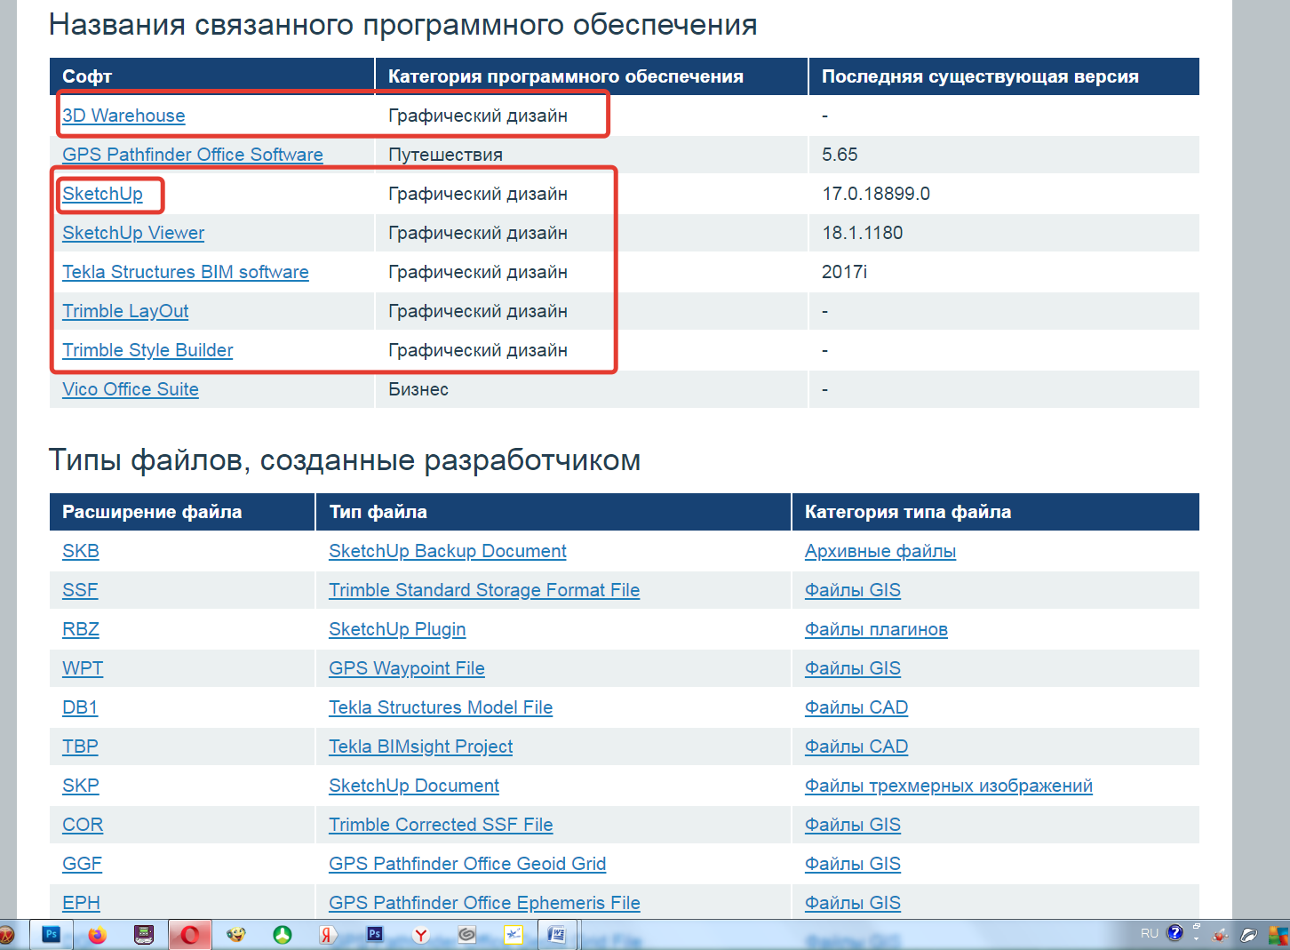Viewport: 1290px width, 950px height.
Task: Click version 18.1.1180 in SketchUp Viewer row
Action: tap(863, 233)
